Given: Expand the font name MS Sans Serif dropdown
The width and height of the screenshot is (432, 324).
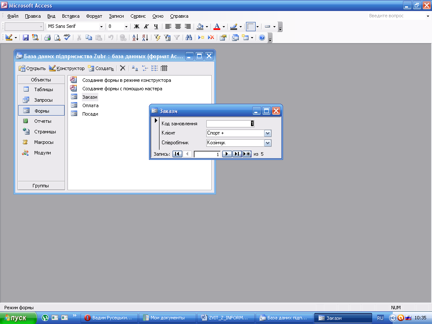Looking at the screenshot, I should point(101,27).
